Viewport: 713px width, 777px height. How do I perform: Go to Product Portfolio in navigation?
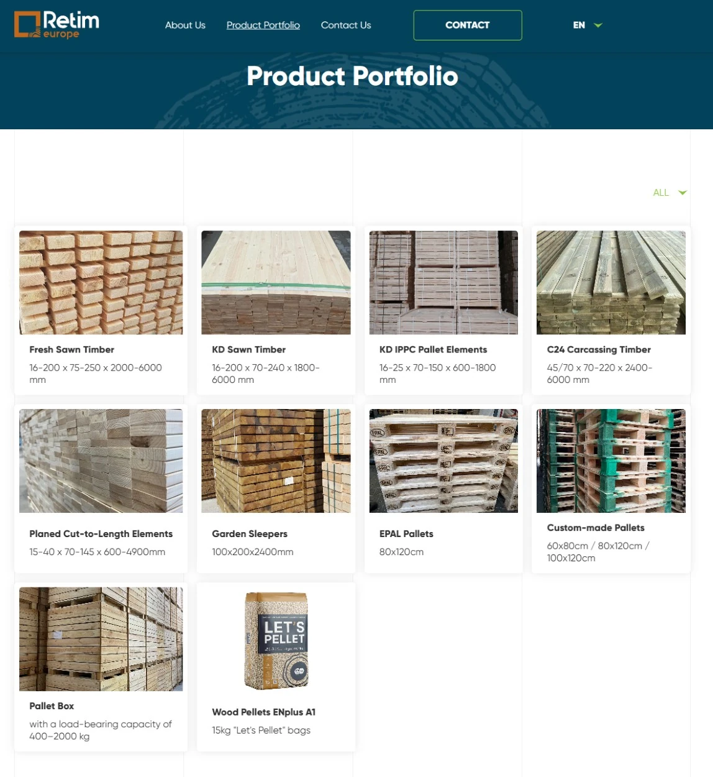click(263, 25)
